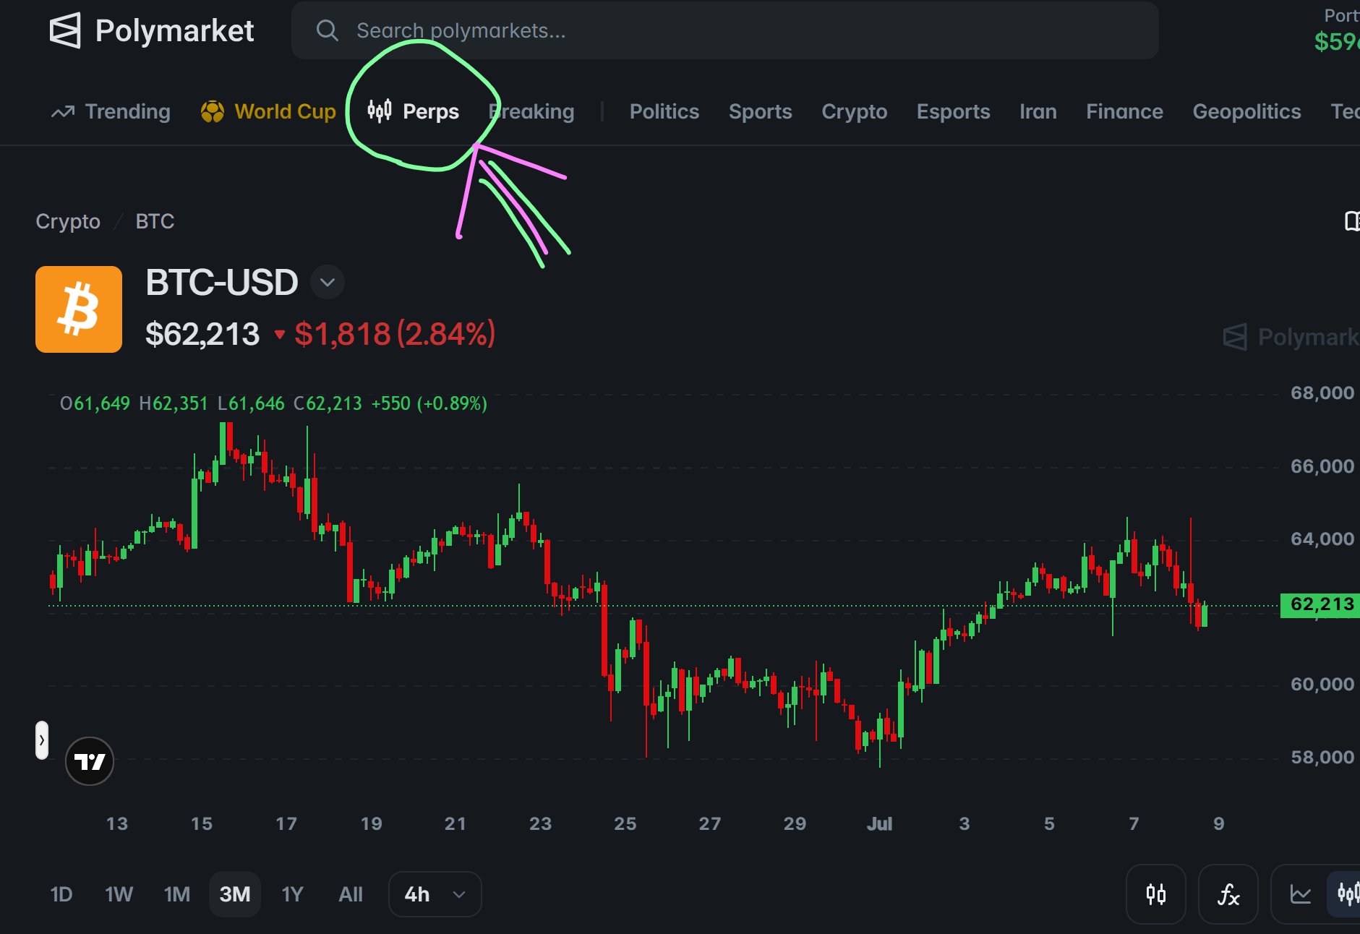The image size is (1360, 934).
Task: Switch to line chart view
Action: coord(1301,894)
